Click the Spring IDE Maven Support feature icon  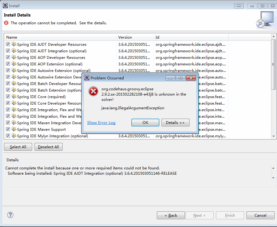[x=14, y=129]
